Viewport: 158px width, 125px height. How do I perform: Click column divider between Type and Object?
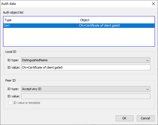(x=79, y=20)
